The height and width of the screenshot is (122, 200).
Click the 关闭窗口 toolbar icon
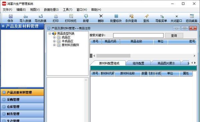click(177, 16)
